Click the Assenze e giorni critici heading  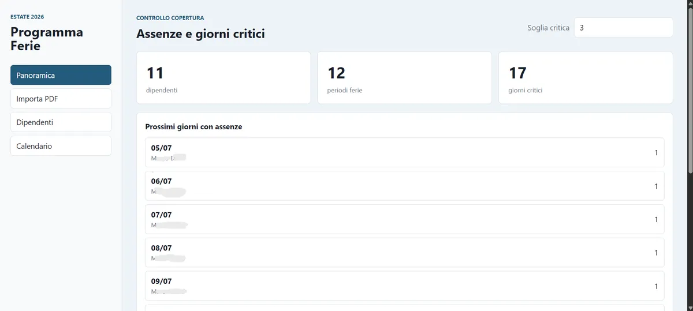coord(200,34)
